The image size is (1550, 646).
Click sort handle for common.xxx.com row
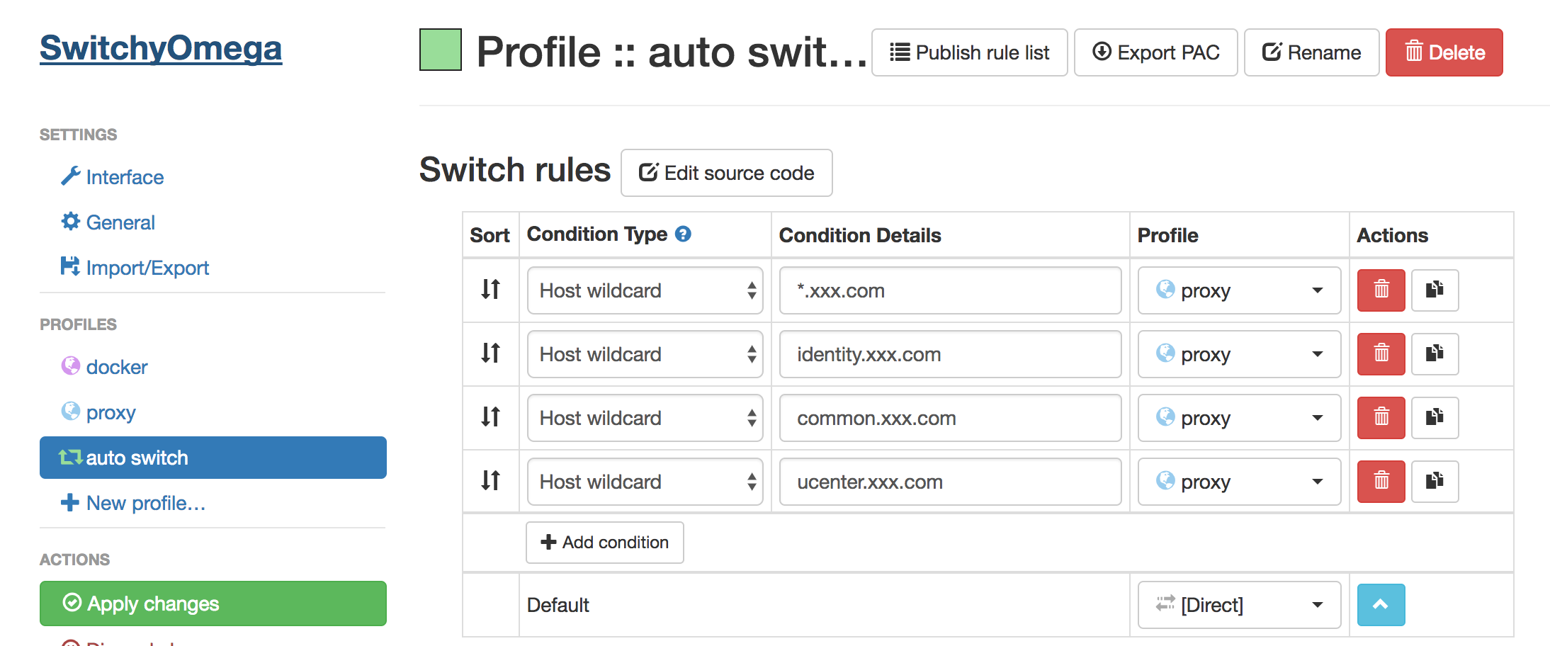click(x=490, y=416)
